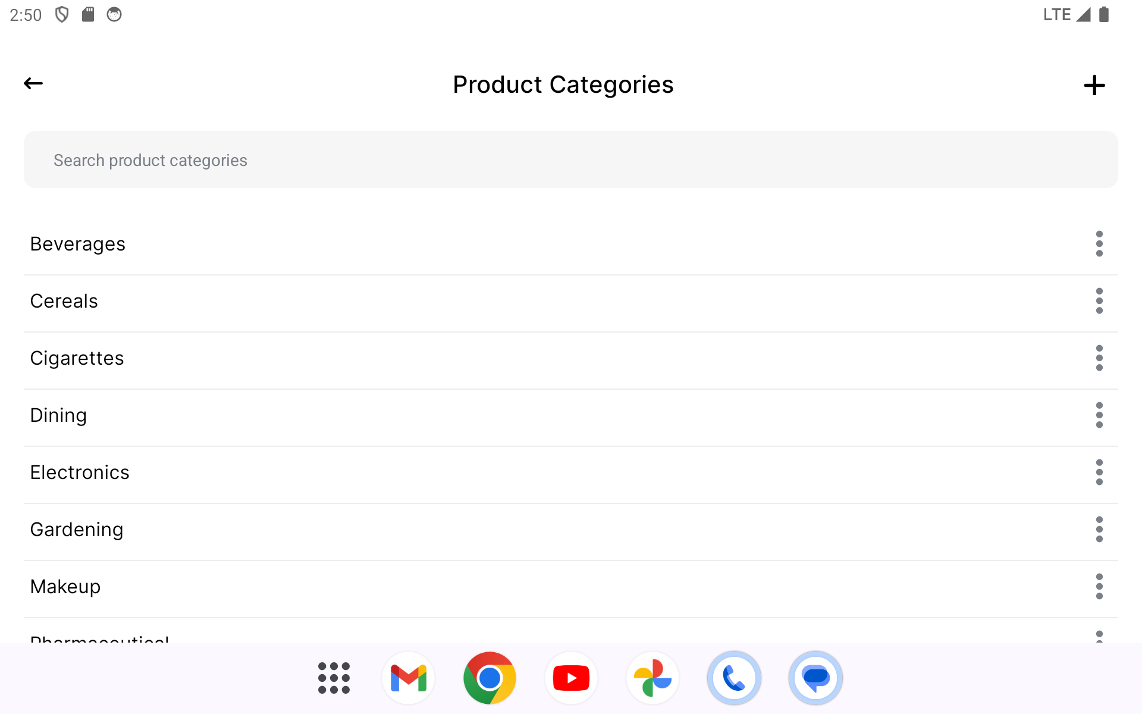Select the Electronics category row
Viewport: 1142px width, 714px height.
point(80,472)
